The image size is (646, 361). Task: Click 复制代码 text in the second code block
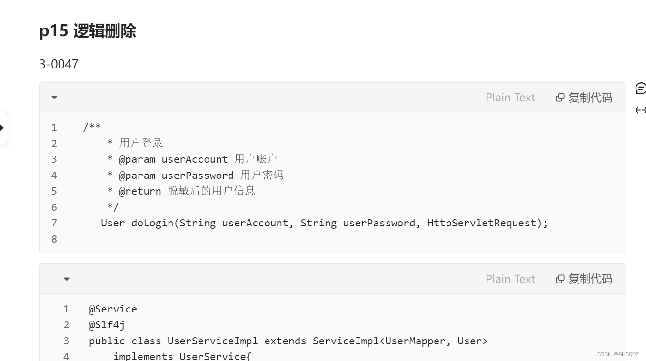pyautogui.click(x=590, y=279)
